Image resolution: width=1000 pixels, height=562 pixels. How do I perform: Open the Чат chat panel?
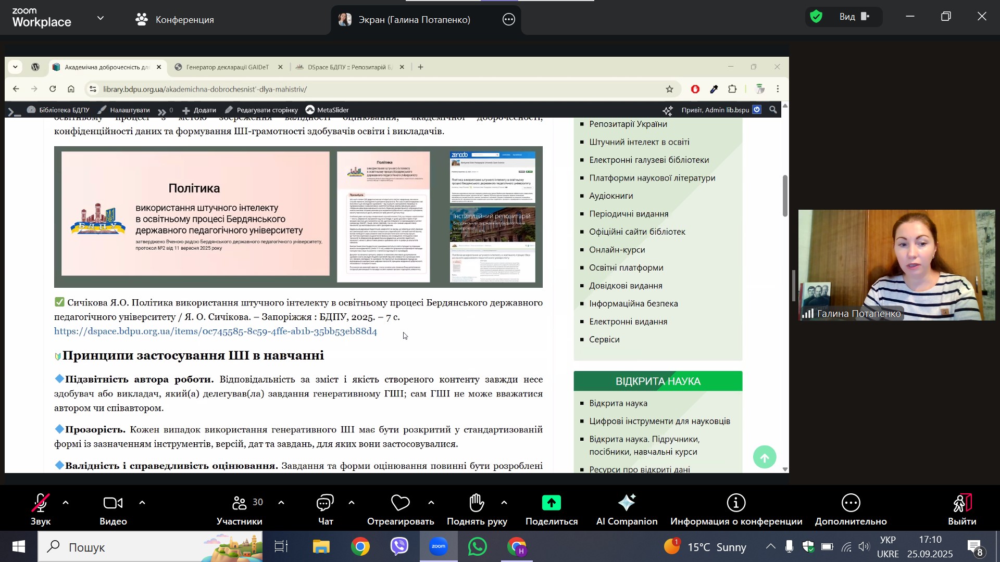coord(325,503)
